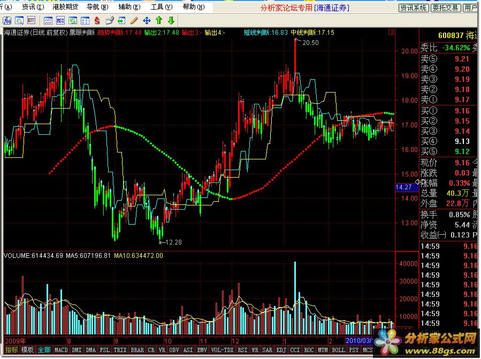Switch to the TRIX indicator tab
The height and width of the screenshot is (359, 481).
[120, 350]
